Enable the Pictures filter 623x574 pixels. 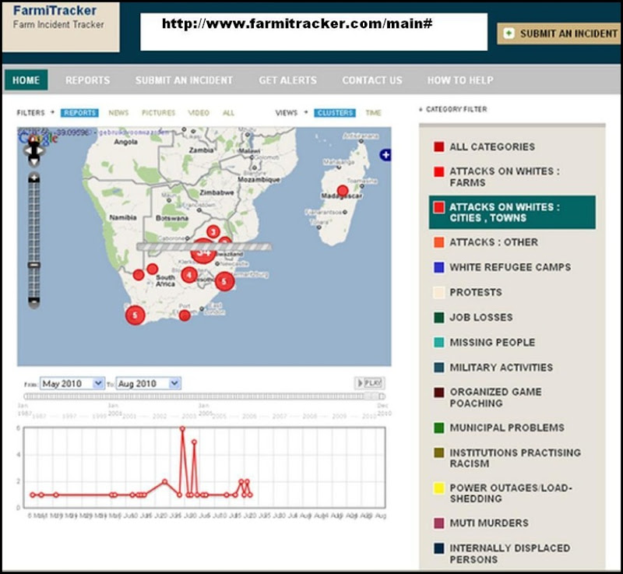(158, 113)
